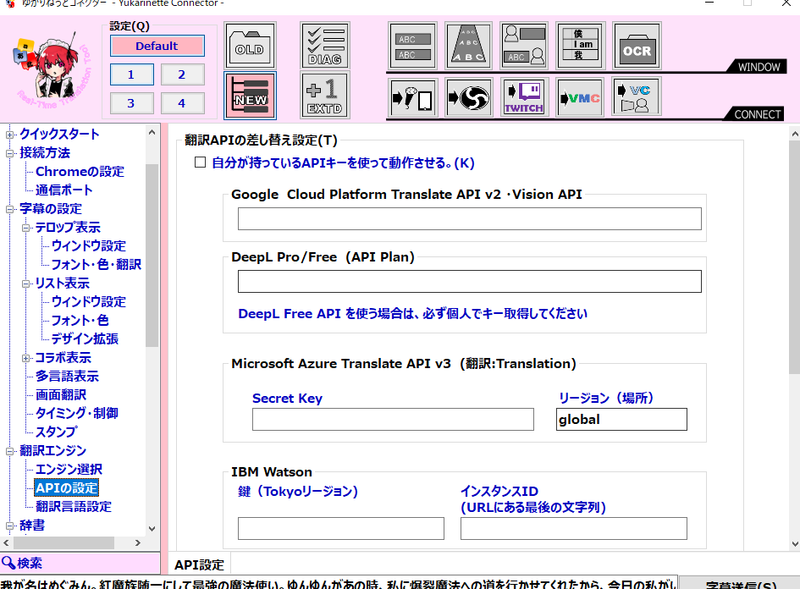Click the IBM Watson 鍵 field
Screen dimensions: 800x589
[x=341, y=528]
